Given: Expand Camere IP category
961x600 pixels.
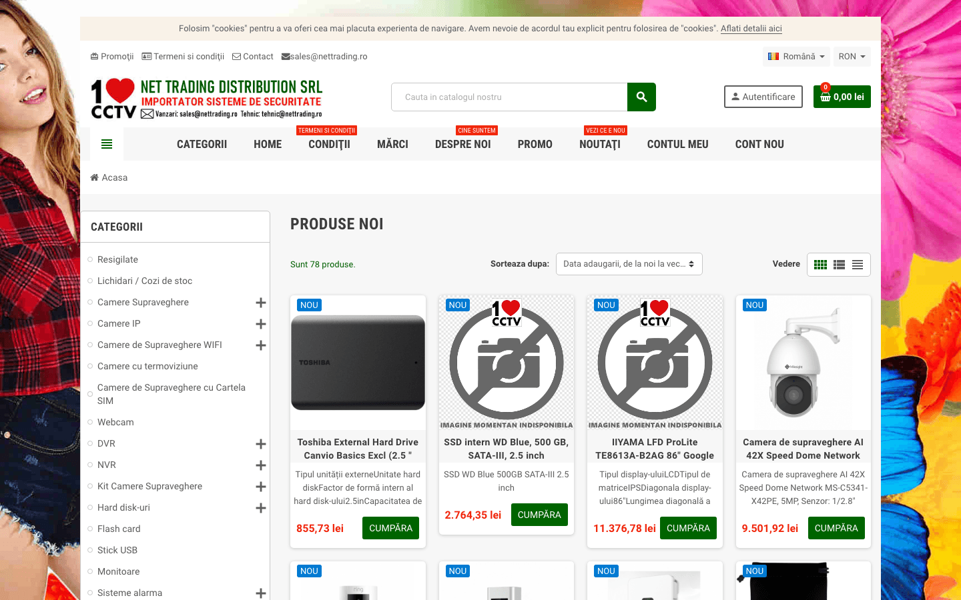Looking at the screenshot, I should (261, 324).
